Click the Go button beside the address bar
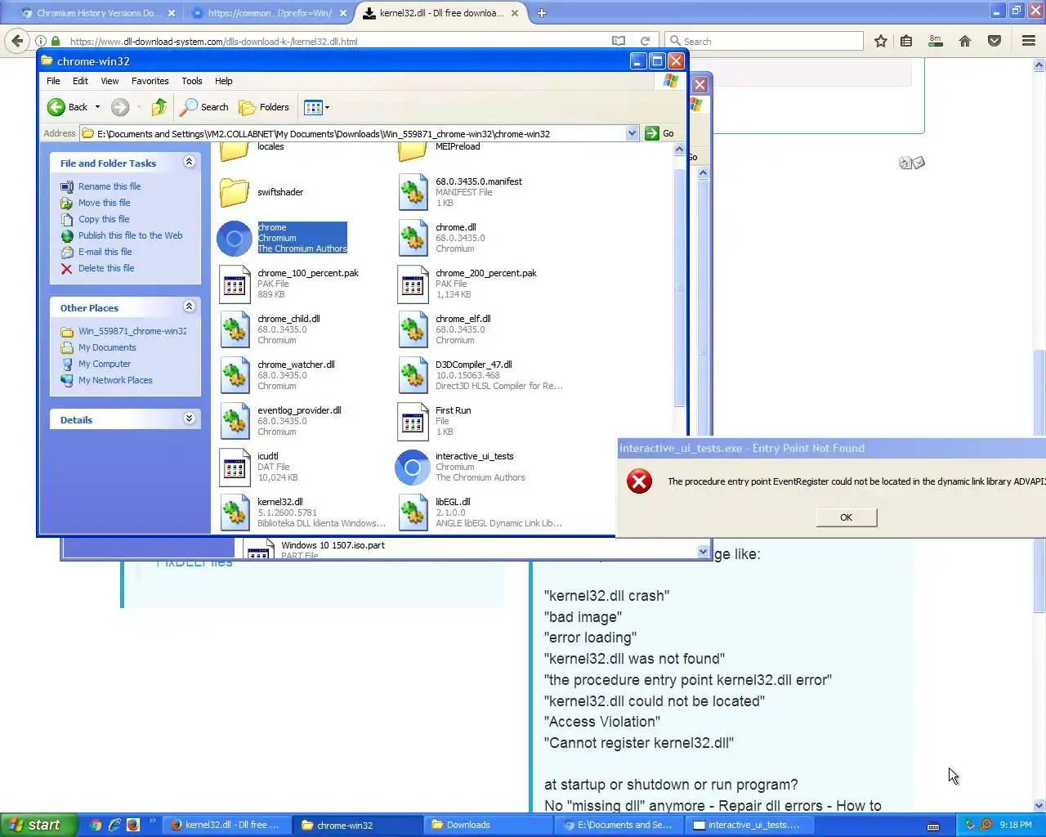Image resolution: width=1046 pixels, height=837 pixels. pyautogui.click(x=660, y=133)
